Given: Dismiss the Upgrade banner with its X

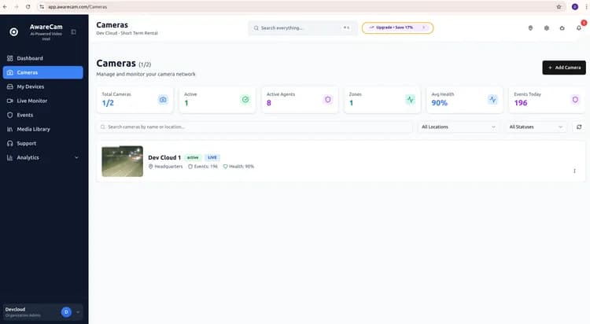Looking at the screenshot, I should coord(424,28).
